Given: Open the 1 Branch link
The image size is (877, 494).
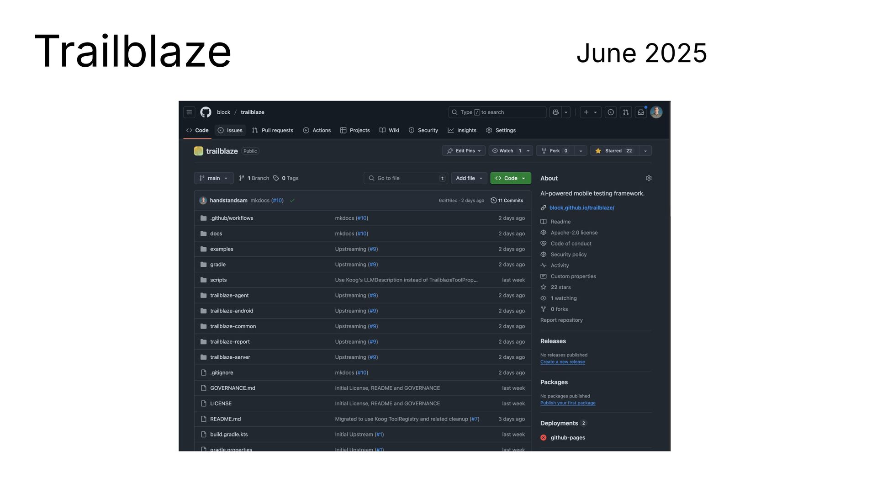Looking at the screenshot, I should point(254,178).
